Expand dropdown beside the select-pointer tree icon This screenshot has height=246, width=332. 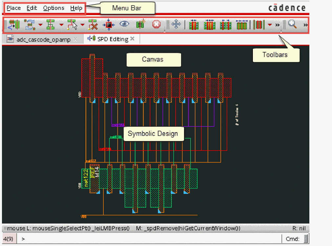[82, 25]
